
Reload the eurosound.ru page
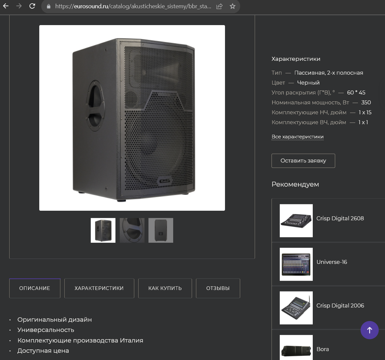32,6
